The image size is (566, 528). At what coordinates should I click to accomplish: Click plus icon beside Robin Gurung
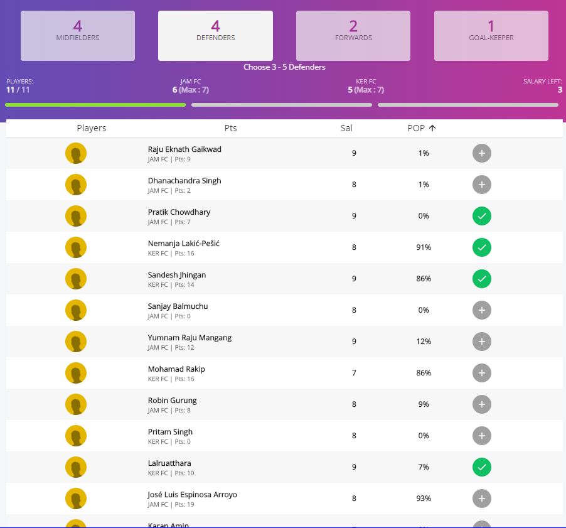(481, 404)
